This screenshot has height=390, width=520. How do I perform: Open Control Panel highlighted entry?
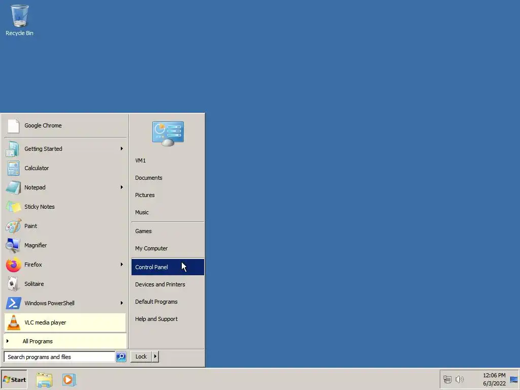tap(168, 267)
